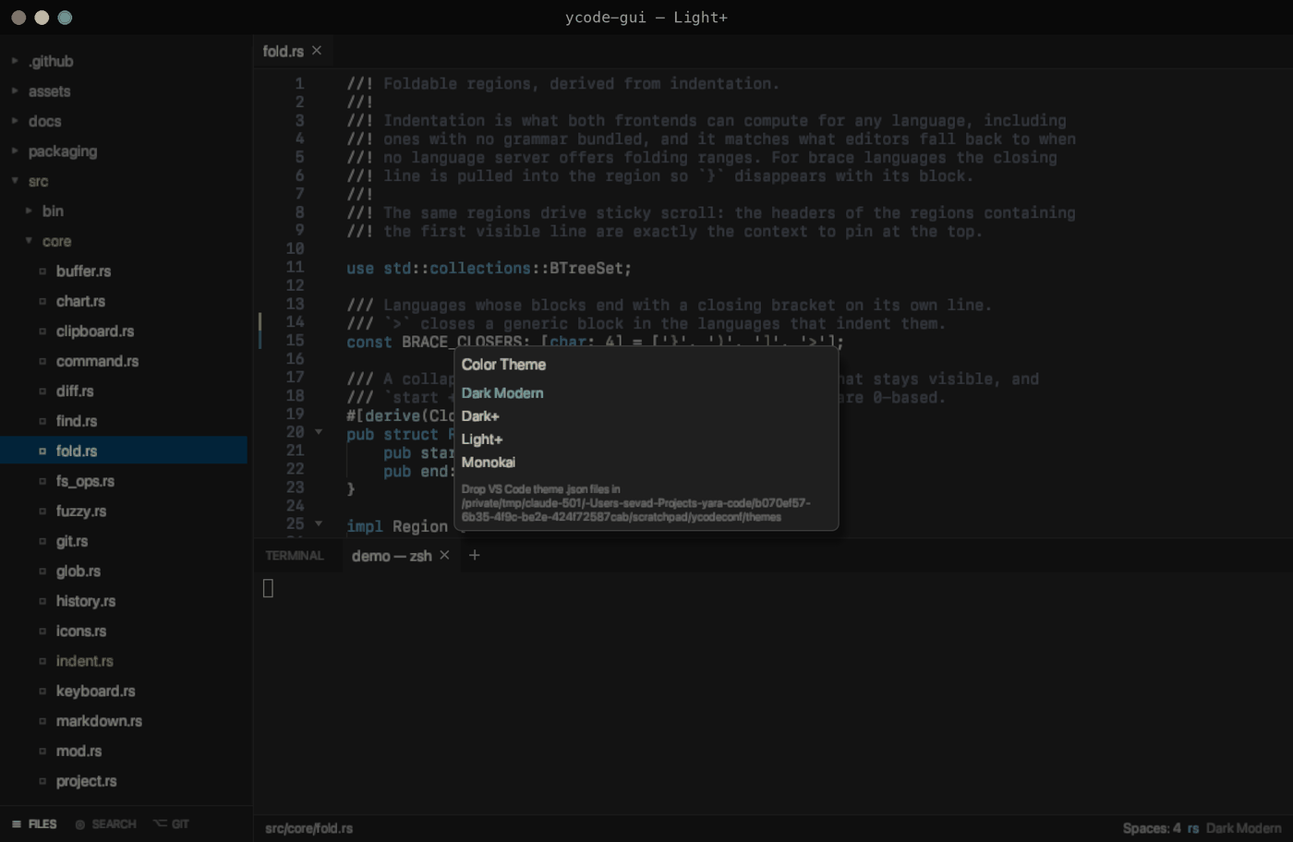Collapse the core folder arrow
Viewport: 1293px width, 842px height.
[29, 241]
